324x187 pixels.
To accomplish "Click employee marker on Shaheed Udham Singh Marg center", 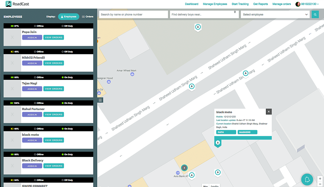I will coord(192,86).
